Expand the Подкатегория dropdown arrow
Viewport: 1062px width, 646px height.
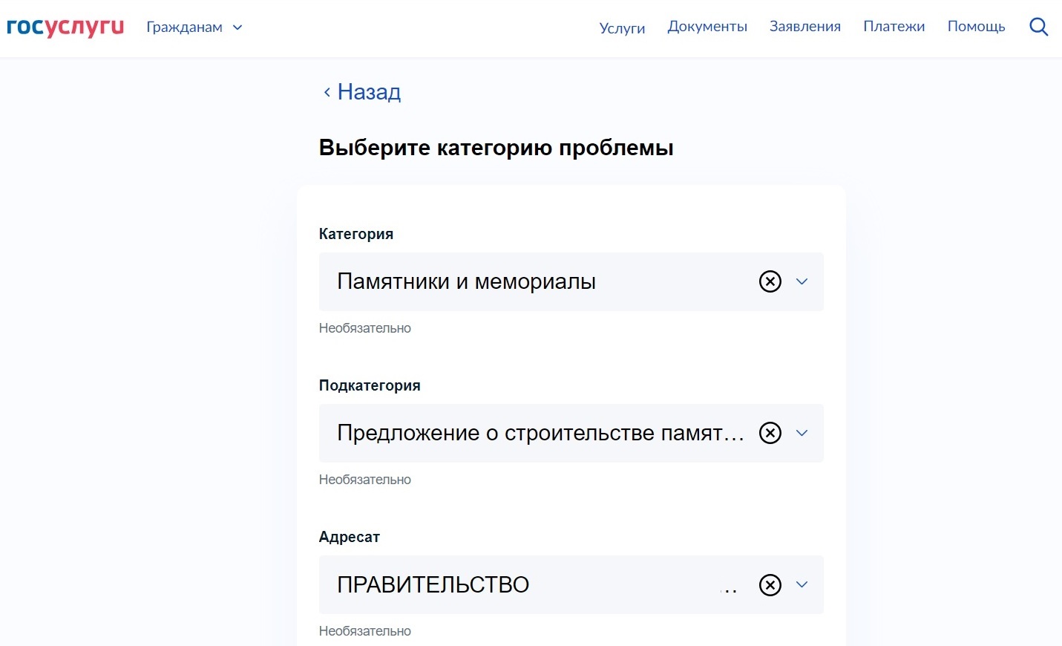[802, 434]
